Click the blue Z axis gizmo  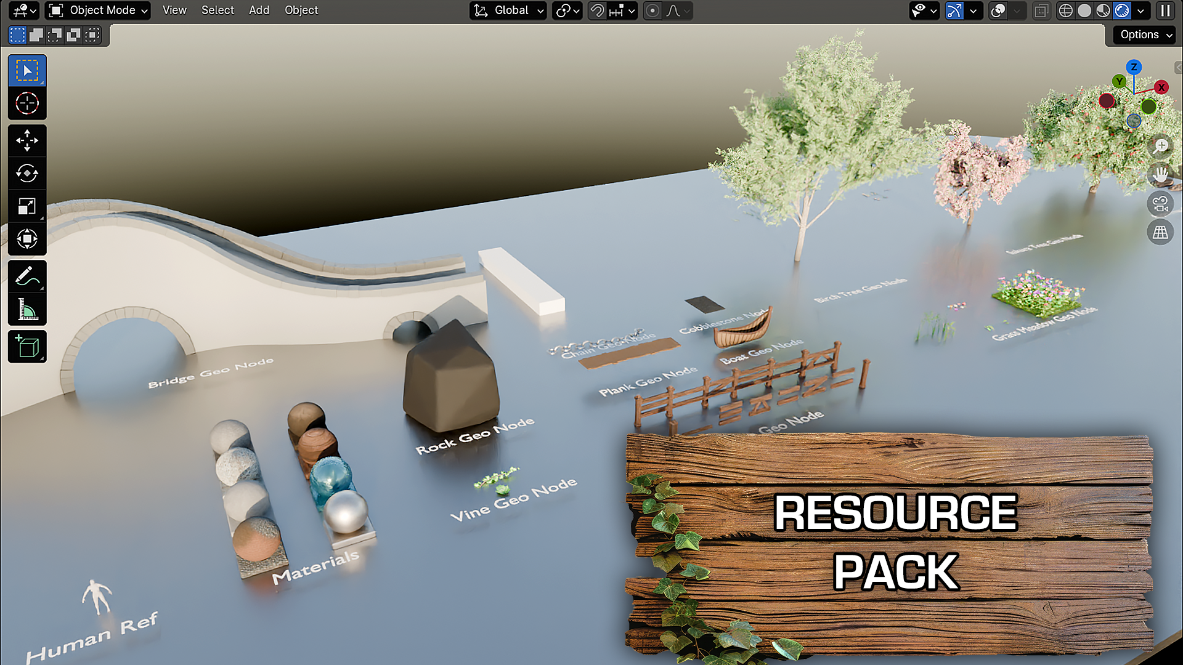point(1134,67)
